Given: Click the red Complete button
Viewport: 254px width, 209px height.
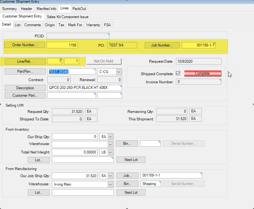Looking at the screenshot, I should (202, 73).
